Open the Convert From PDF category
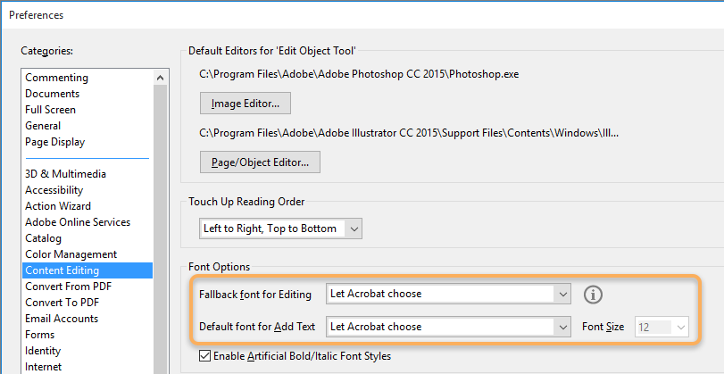The image size is (724, 374). pos(70,287)
